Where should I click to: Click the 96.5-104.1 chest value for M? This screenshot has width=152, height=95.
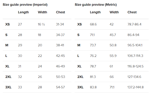pyautogui.click(x=135, y=45)
